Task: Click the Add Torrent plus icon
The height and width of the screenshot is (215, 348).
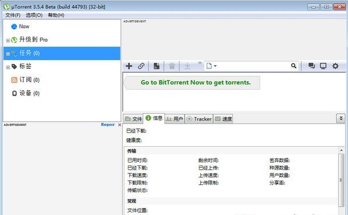Action: 129,66
